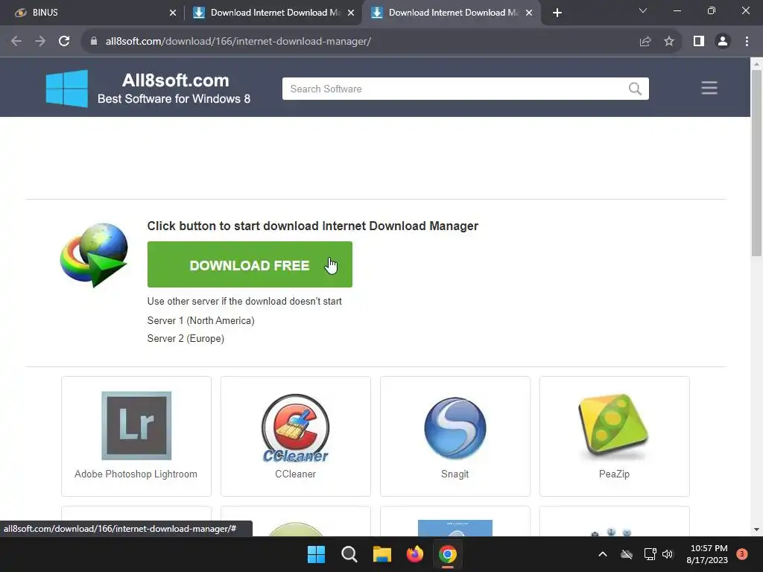Click the Snagit text label
The image size is (763, 572).
point(455,474)
